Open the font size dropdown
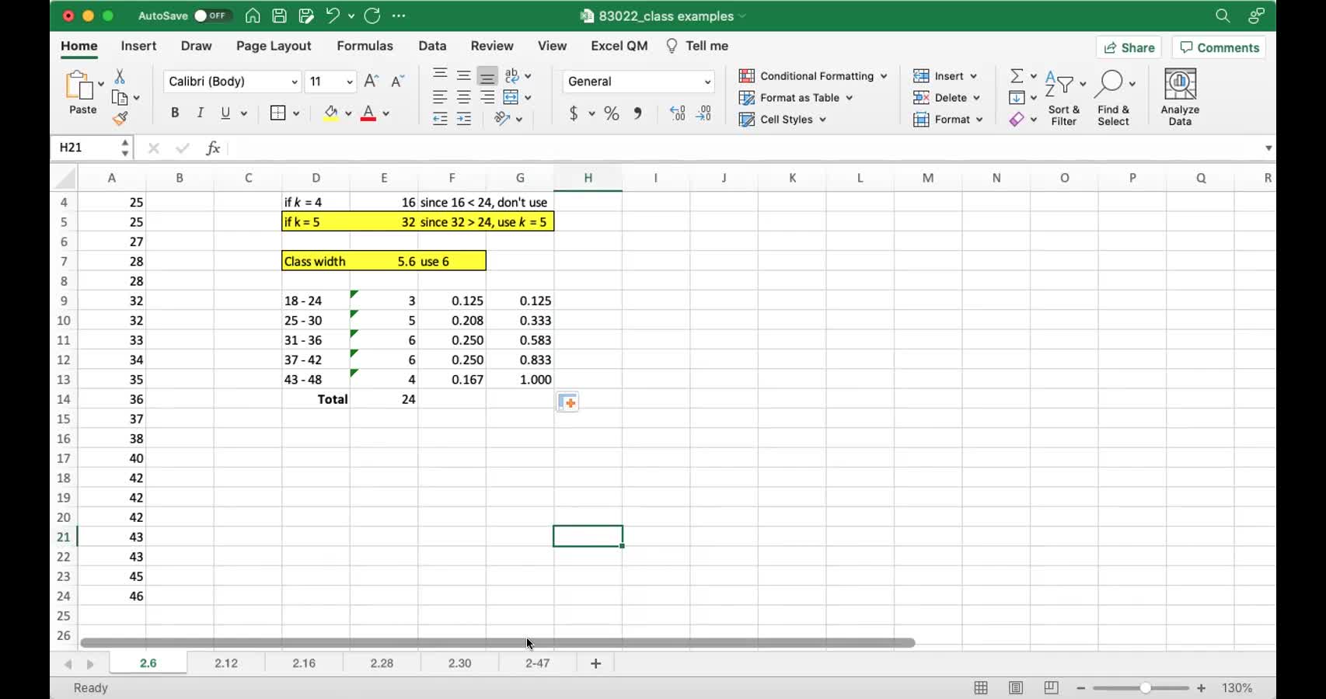The image size is (1326, 699). tap(350, 82)
